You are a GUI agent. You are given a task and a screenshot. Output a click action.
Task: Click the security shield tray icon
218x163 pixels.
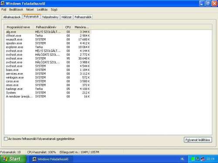click(x=198, y=159)
